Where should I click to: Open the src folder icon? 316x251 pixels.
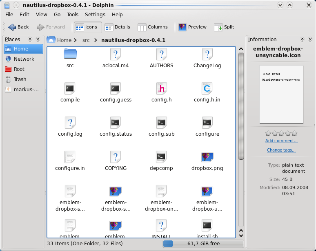(x=70, y=54)
